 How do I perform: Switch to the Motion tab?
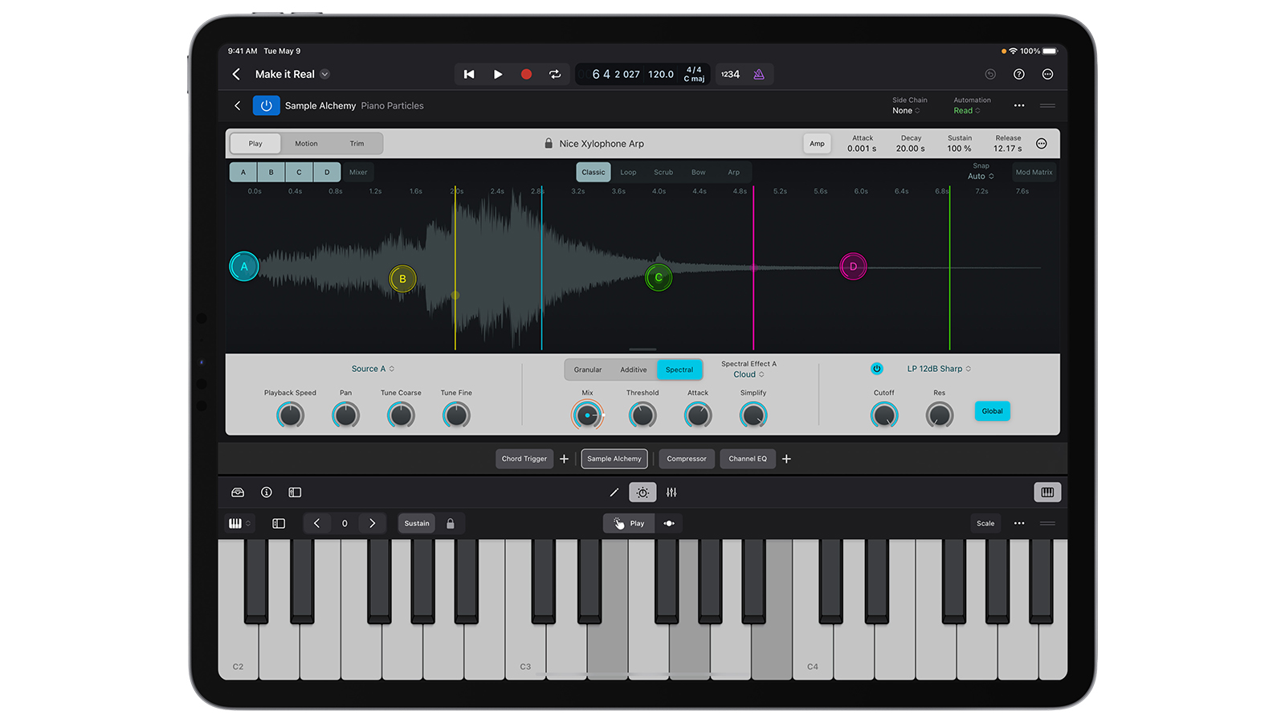coord(306,143)
